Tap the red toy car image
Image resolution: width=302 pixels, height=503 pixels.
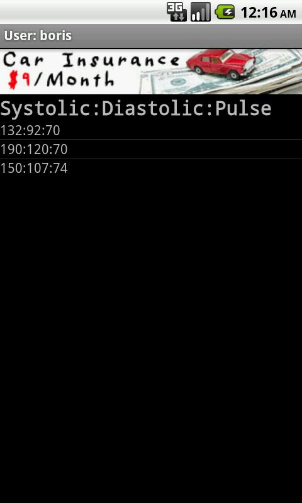tap(221, 64)
